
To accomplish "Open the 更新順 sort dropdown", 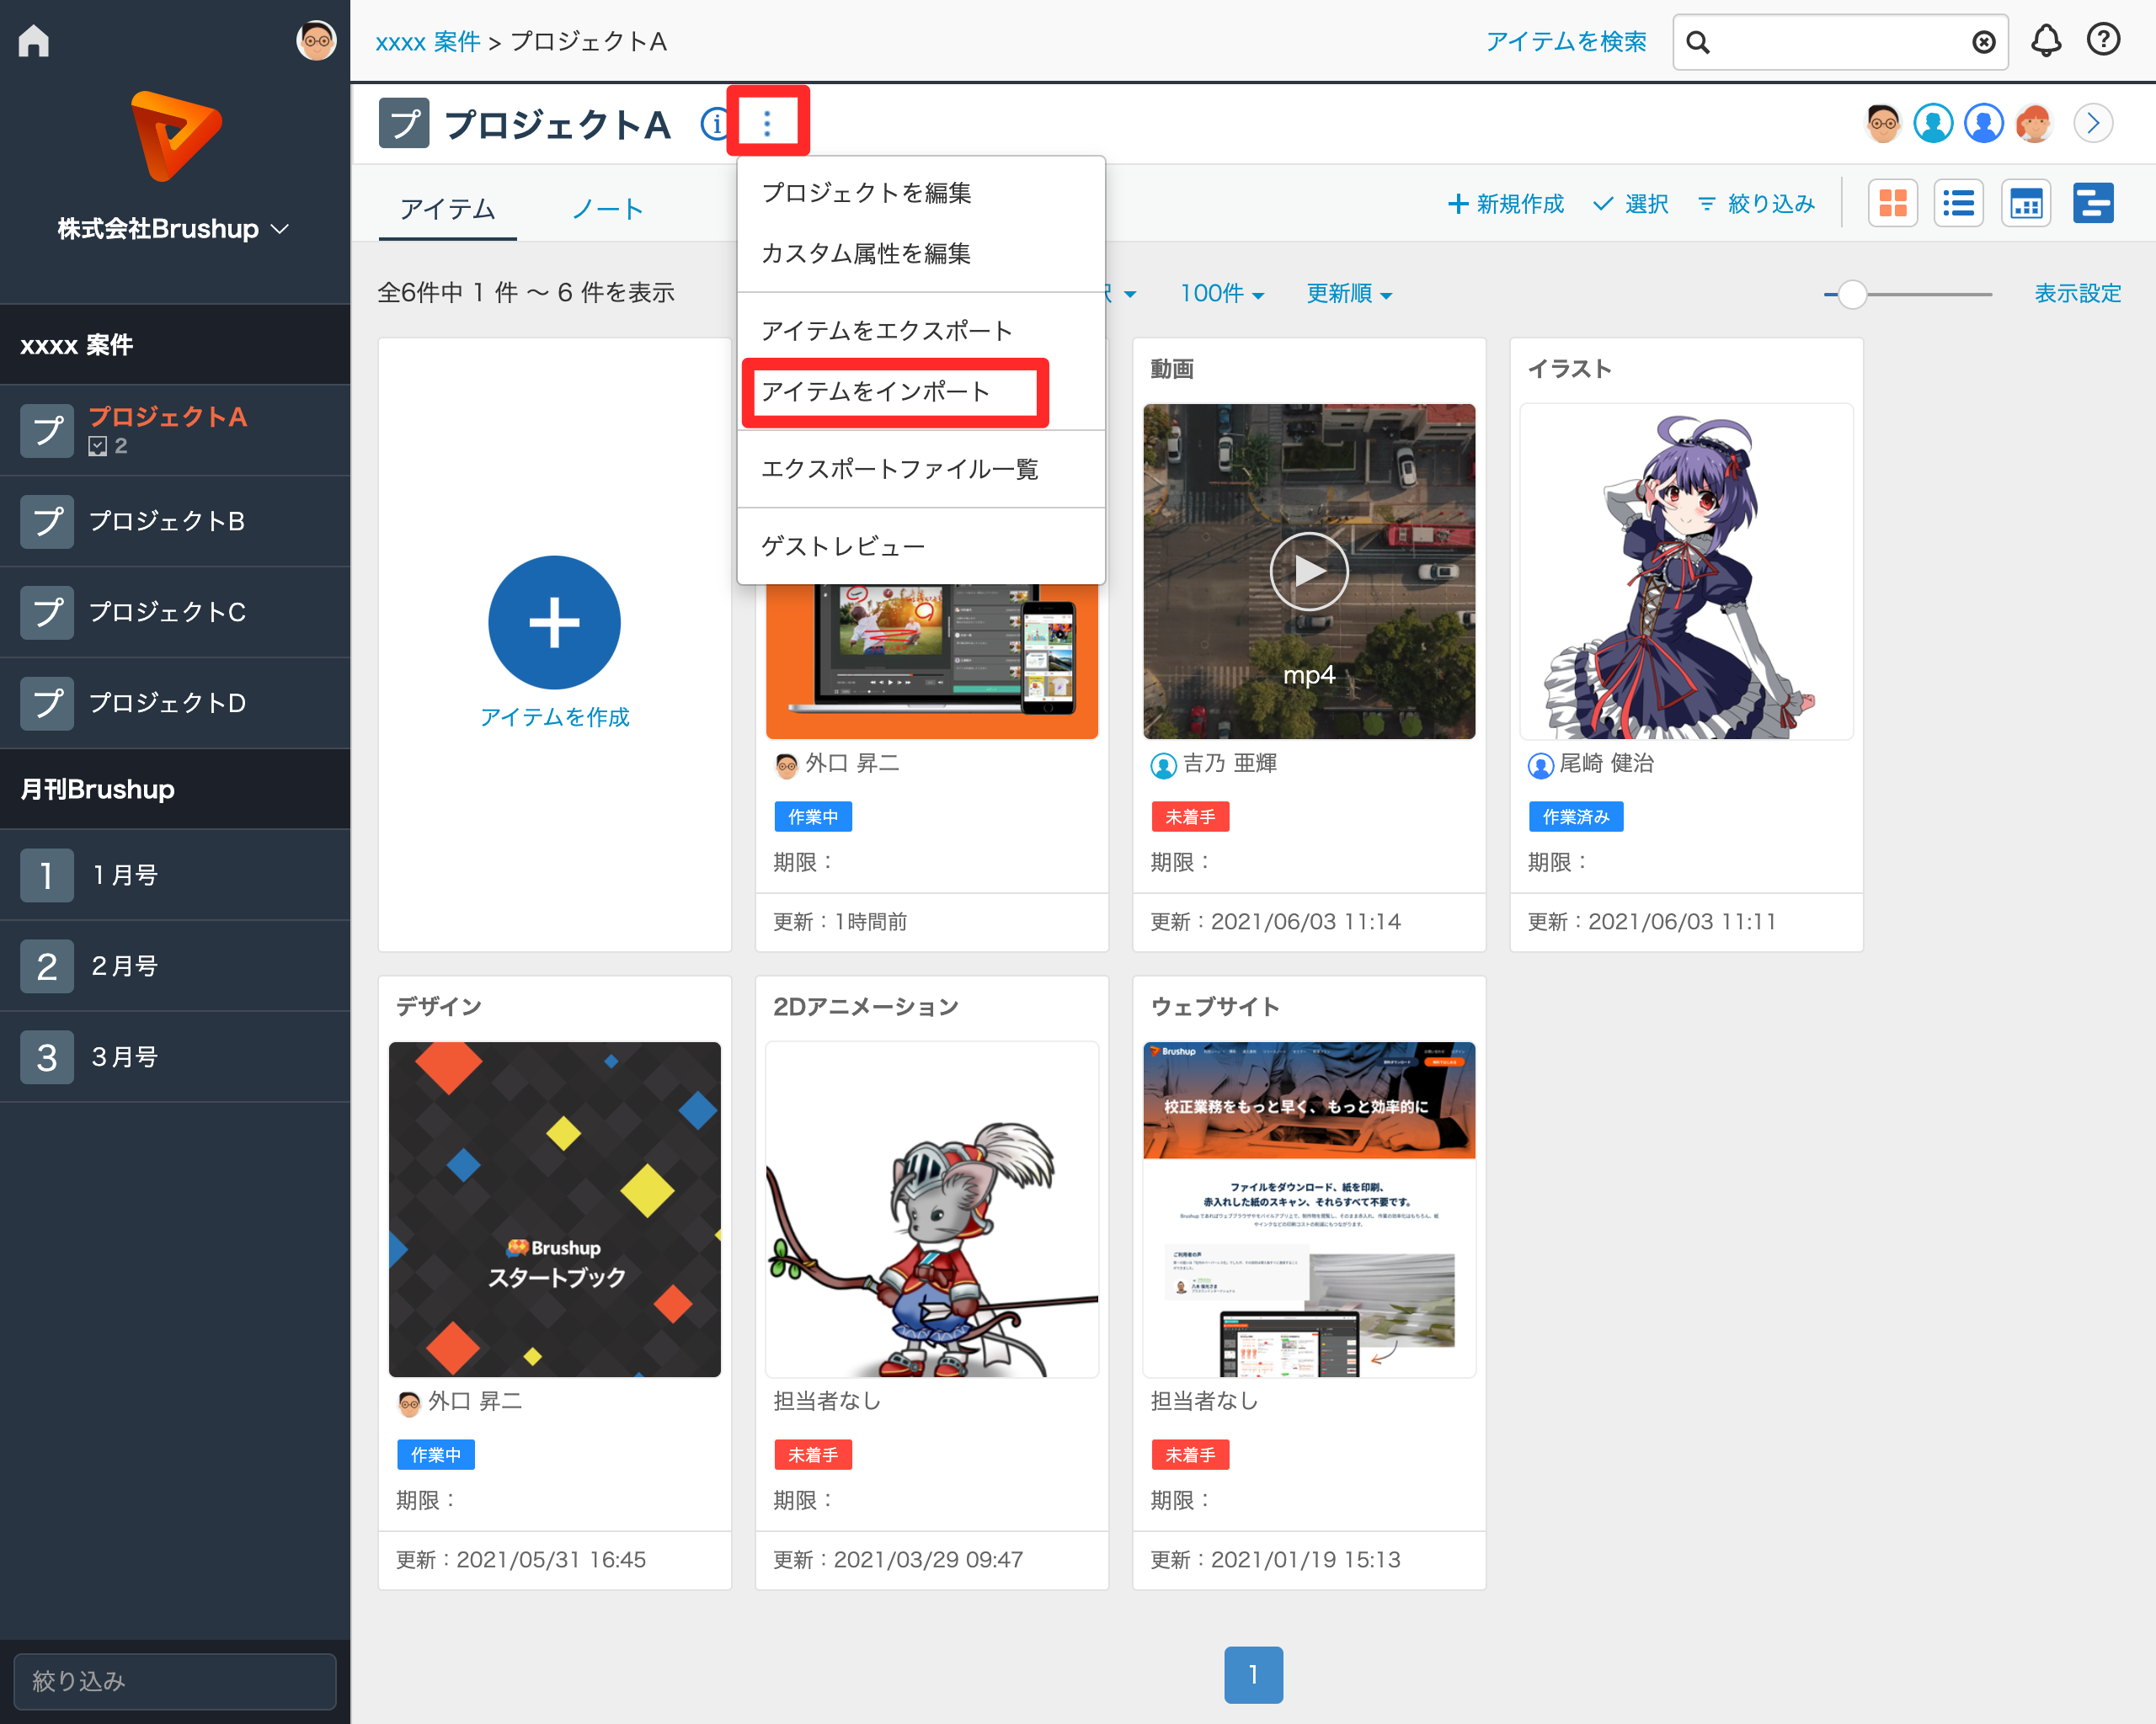I will pos(1349,293).
